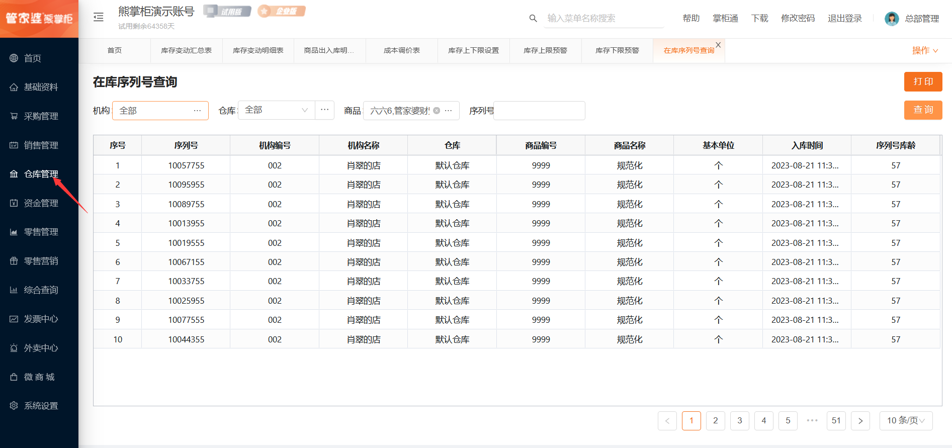Image resolution: width=952 pixels, height=448 pixels.
Task: Open 商品 selector ellipsis button
Action: [x=449, y=111]
